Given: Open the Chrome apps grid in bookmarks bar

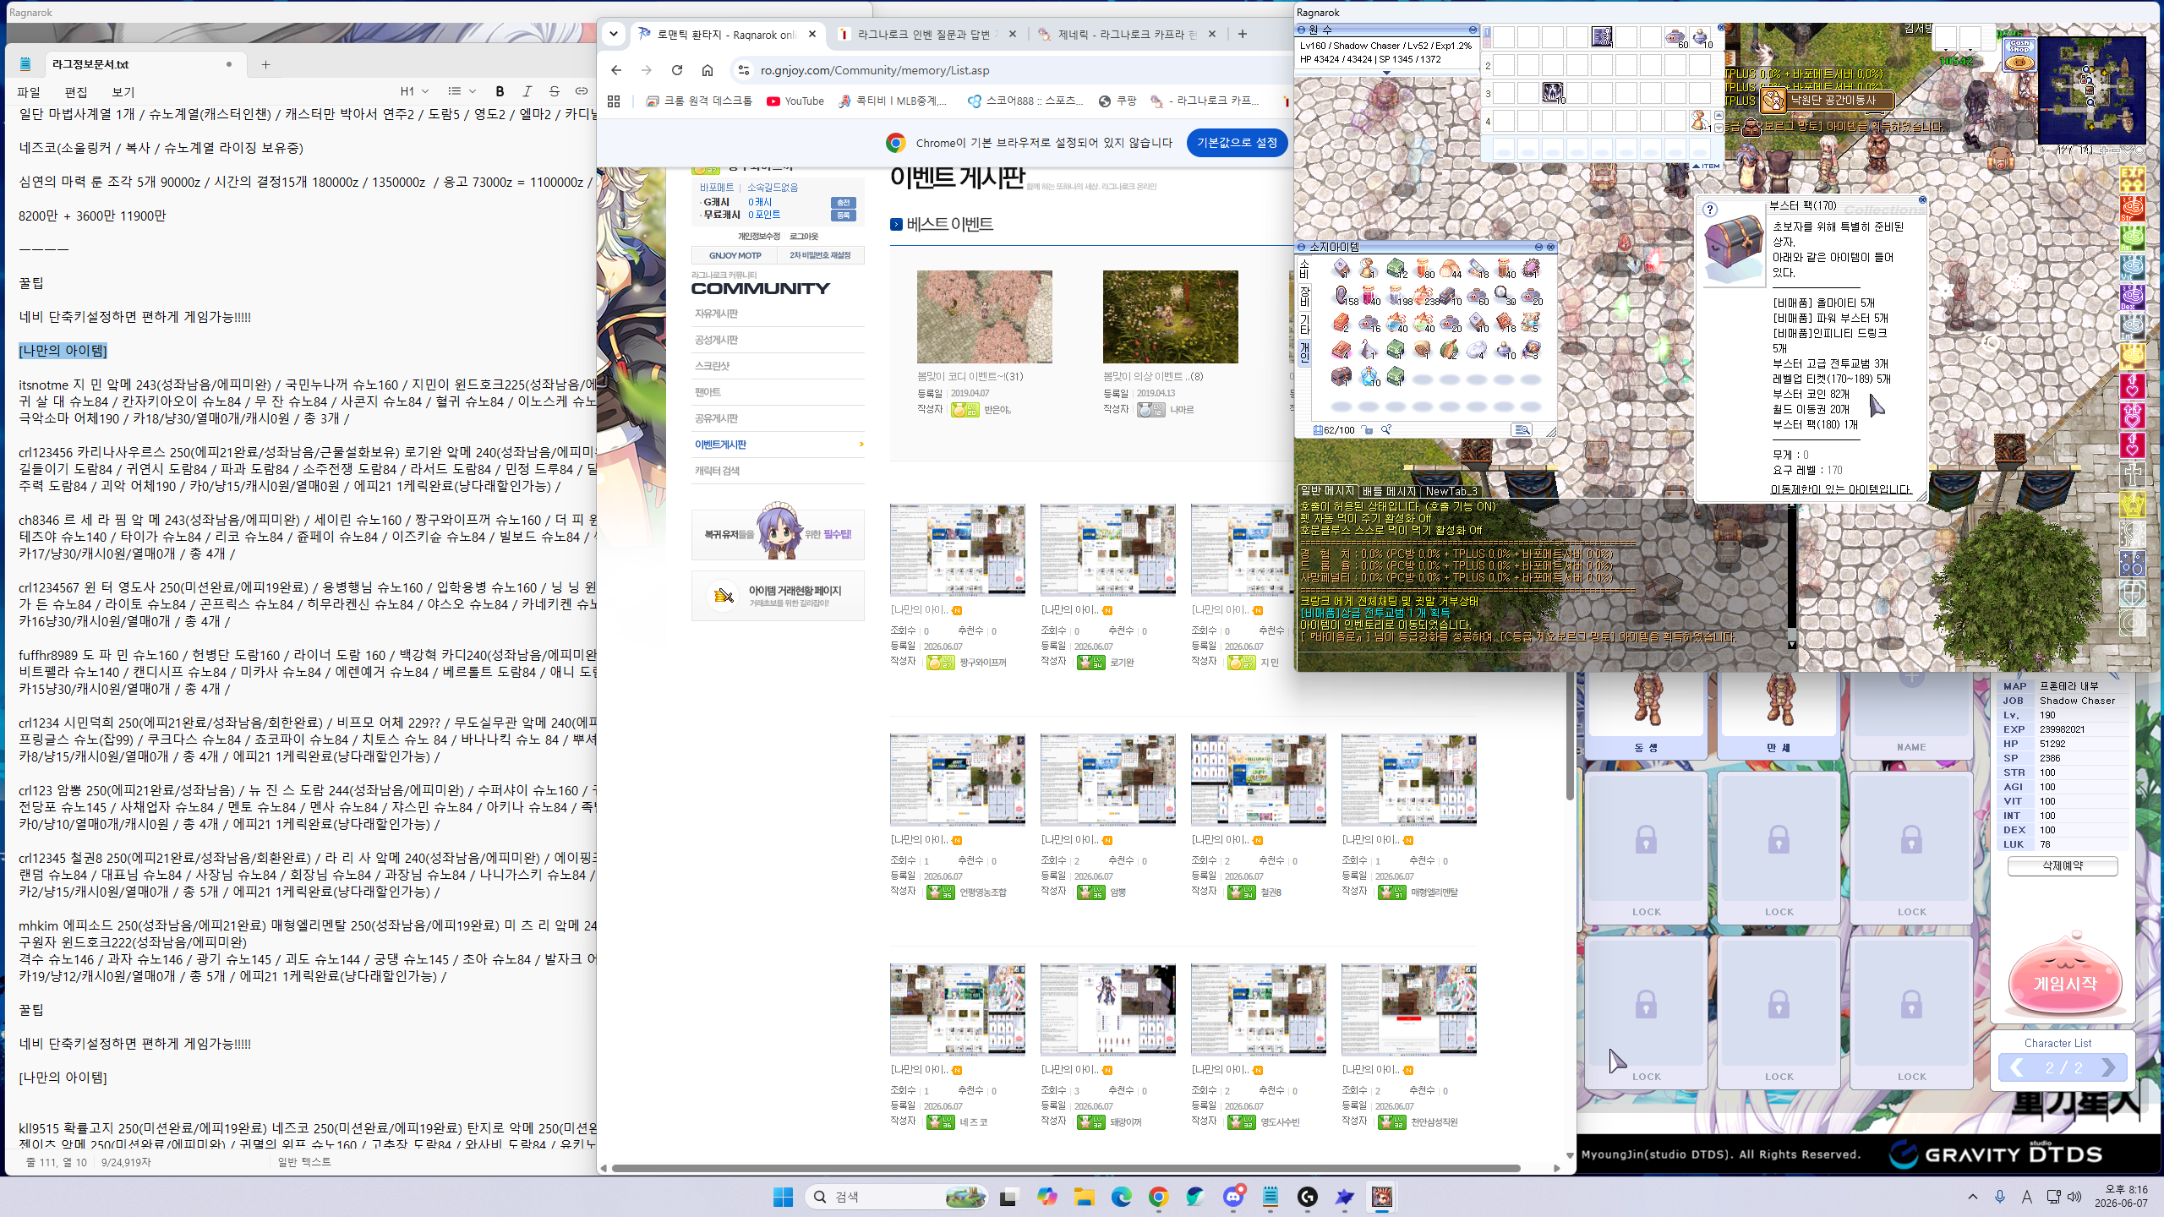Looking at the screenshot, I should 614,101.
